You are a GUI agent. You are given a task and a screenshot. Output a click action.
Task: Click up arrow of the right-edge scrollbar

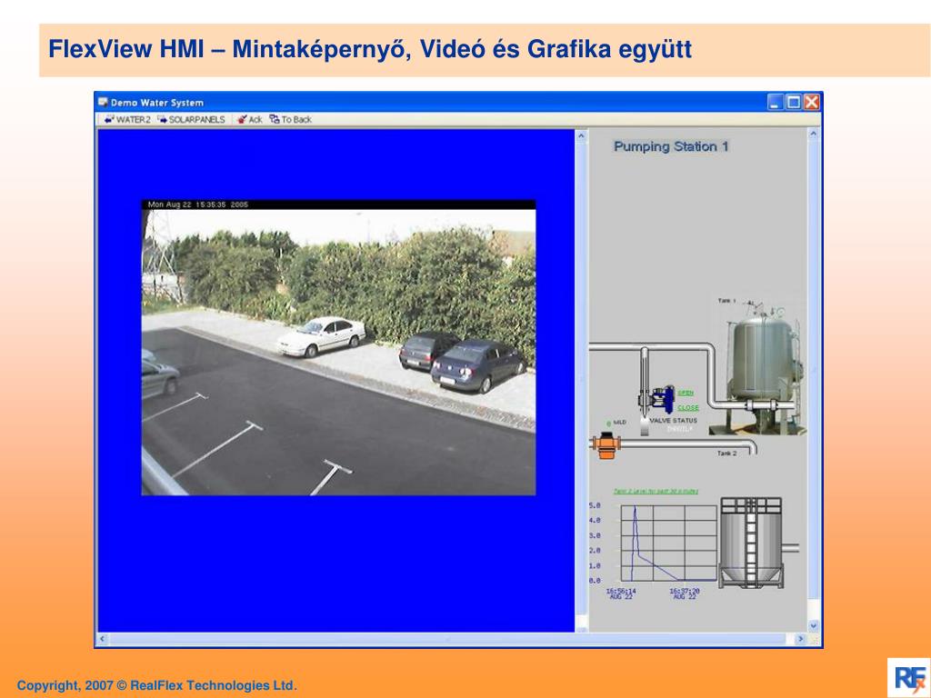point(814,135)
